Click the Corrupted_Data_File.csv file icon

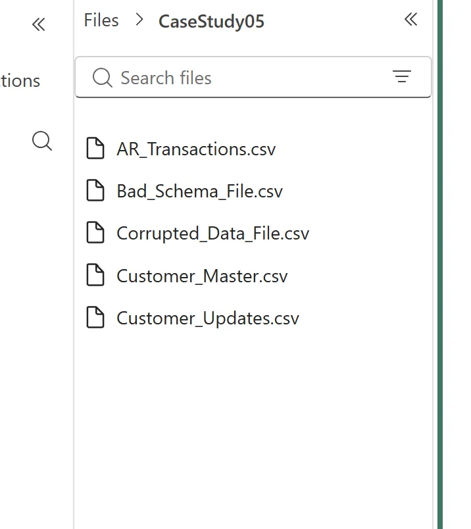[95, 232]
